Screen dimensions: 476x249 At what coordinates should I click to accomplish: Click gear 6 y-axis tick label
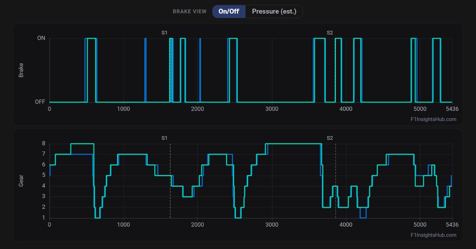(44, 165)
